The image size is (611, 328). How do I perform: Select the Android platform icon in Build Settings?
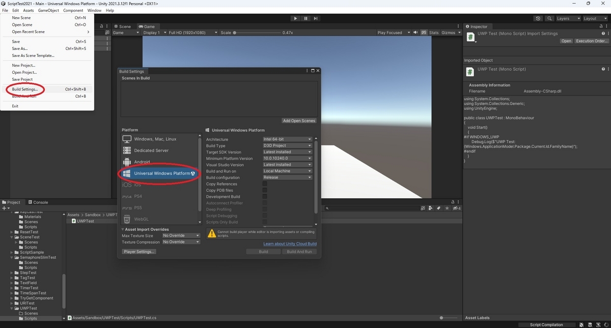(127, 162)
